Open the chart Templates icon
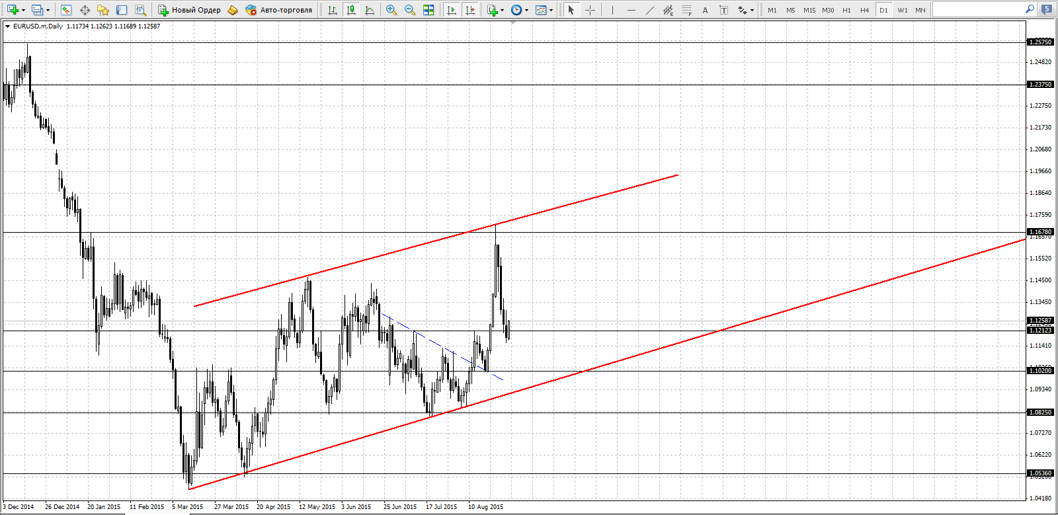 (541, 10)
